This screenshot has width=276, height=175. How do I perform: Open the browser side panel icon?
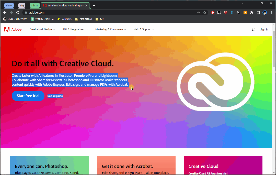coord(258,13)
